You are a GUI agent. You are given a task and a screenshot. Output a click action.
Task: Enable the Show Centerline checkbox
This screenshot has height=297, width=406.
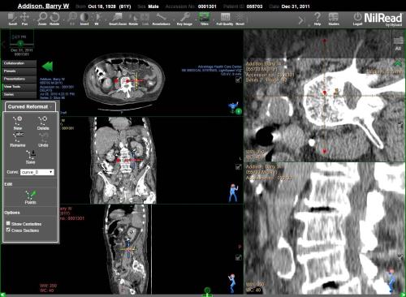8,223
